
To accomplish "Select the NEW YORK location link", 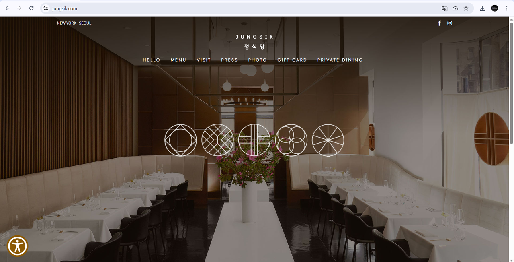I will 67,23.
